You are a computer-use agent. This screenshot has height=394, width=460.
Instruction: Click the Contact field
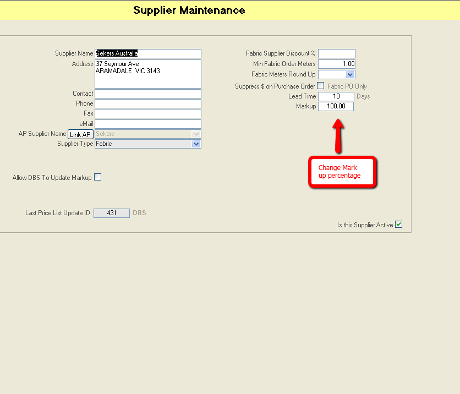[147, 94]
